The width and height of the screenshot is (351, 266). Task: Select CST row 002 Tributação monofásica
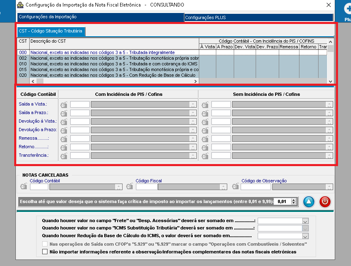click(172, 58)
